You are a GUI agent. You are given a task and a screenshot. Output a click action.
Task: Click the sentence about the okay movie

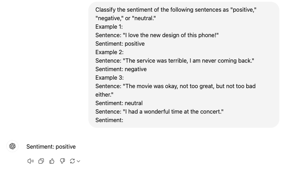pos(175,90)
